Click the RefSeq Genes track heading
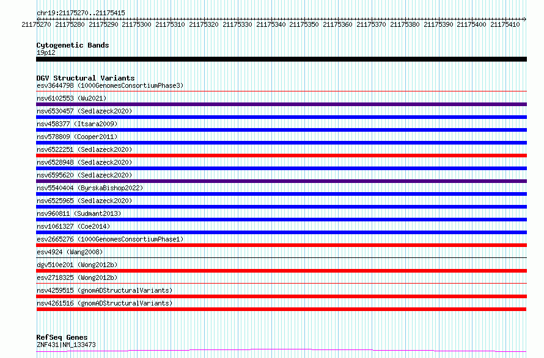544x358 pixels. click(x=62, y=337)
